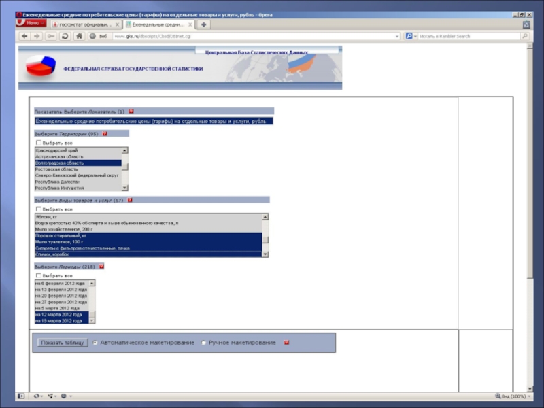Open the Opera 'Меню' button

point(31,23)
